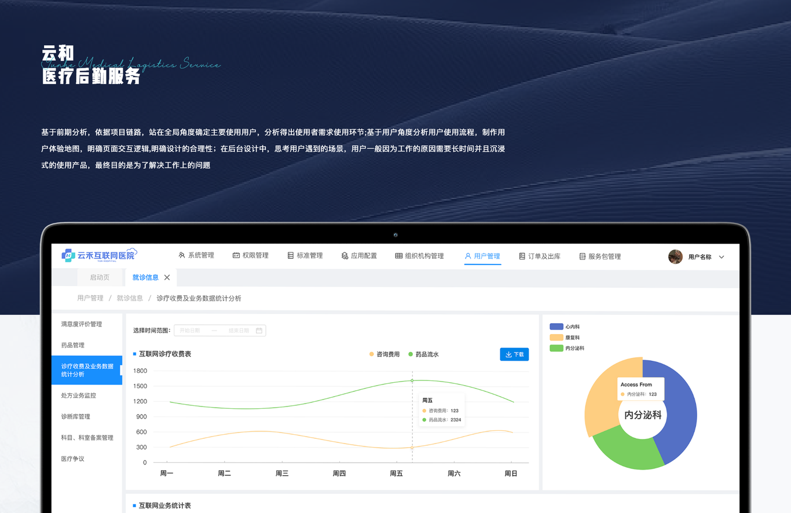791x513 pixels.
Task: Click the 周五 data point on yellow line
Action: coord(412,448)
